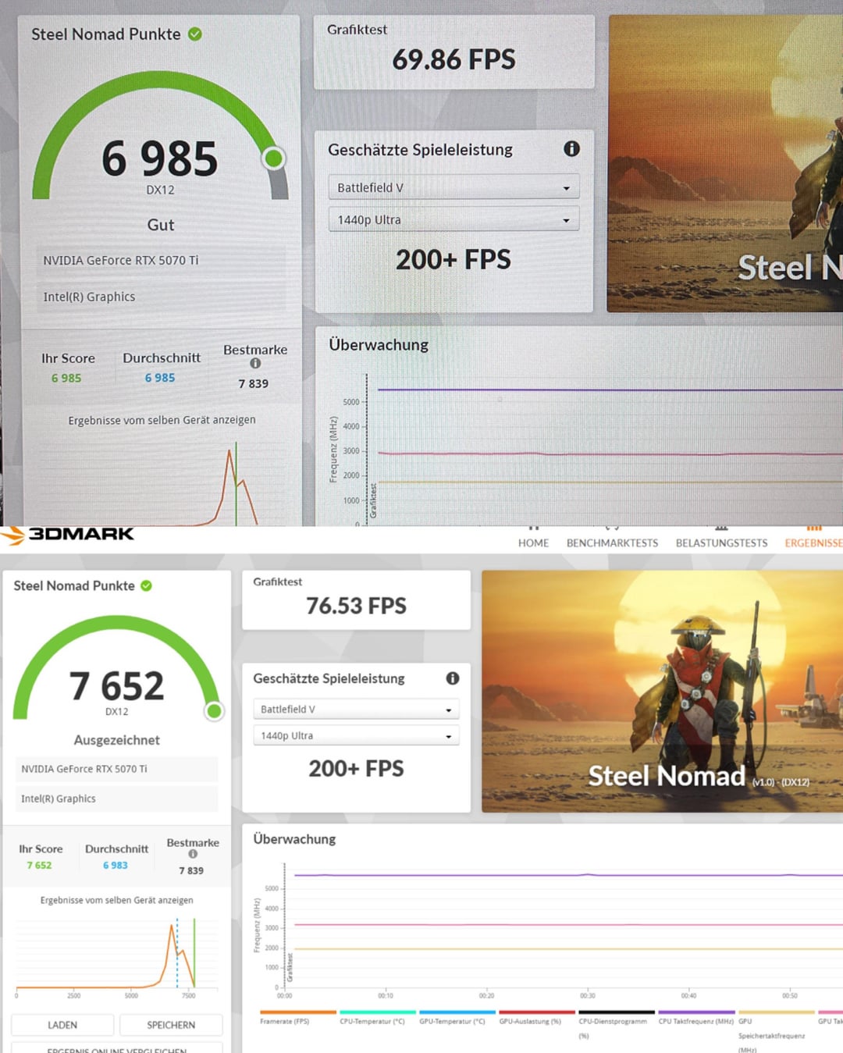Click 'Ergebnisse vom selben Gerät anzeigen' in 7 652 result

tap(116, 900)
